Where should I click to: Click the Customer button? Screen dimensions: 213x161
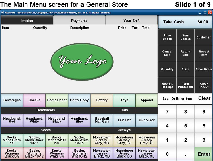pyautogui.click(x=203, y=37)
